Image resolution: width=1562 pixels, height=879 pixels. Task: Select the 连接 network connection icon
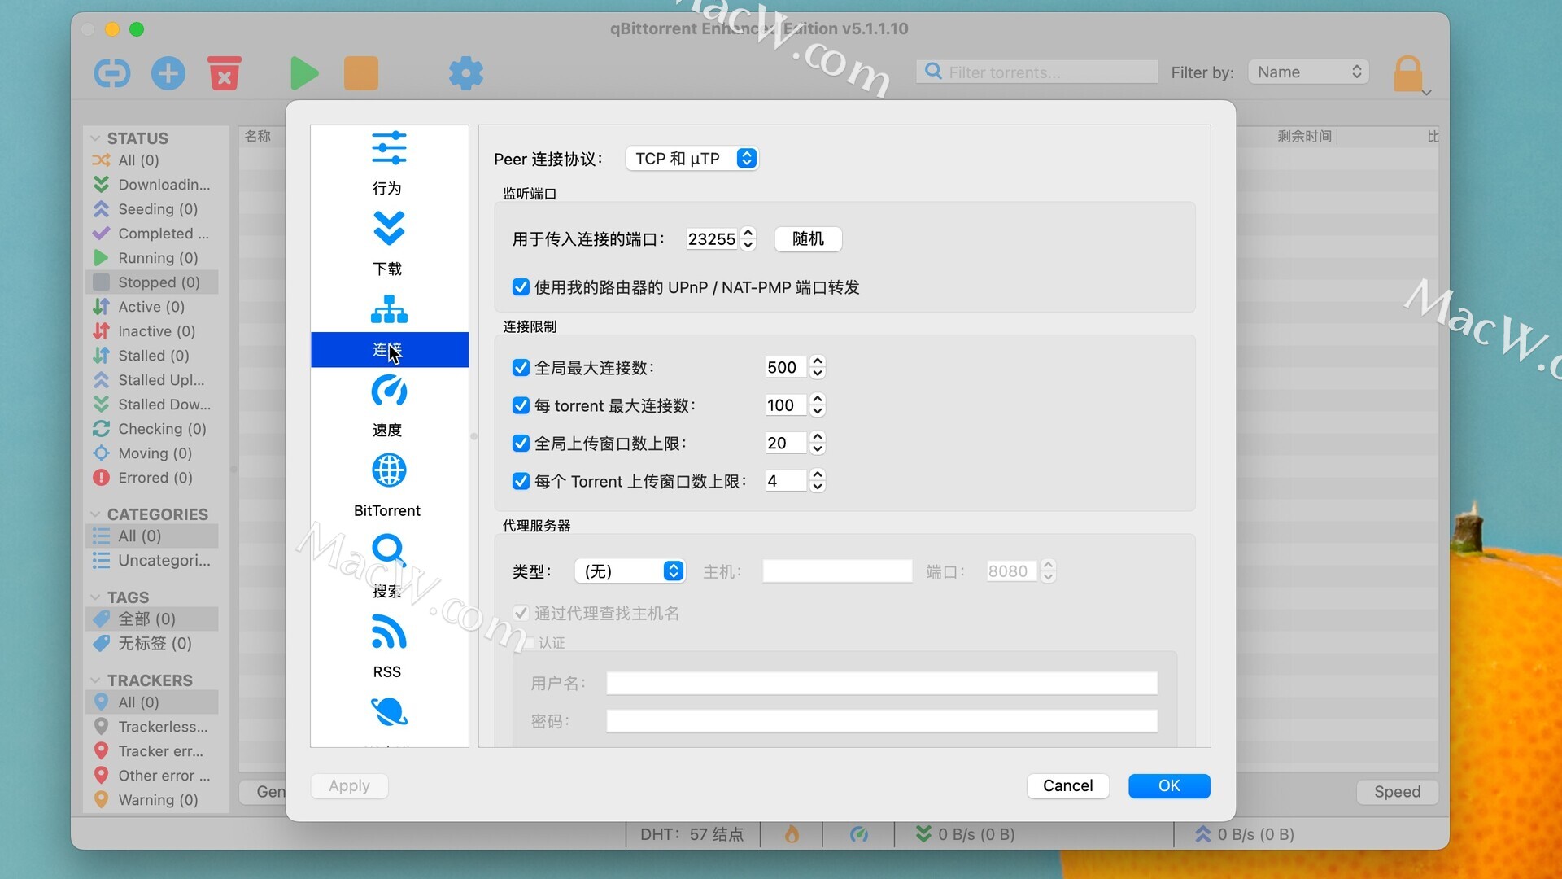pyautogui.click(x=389, y=309)
